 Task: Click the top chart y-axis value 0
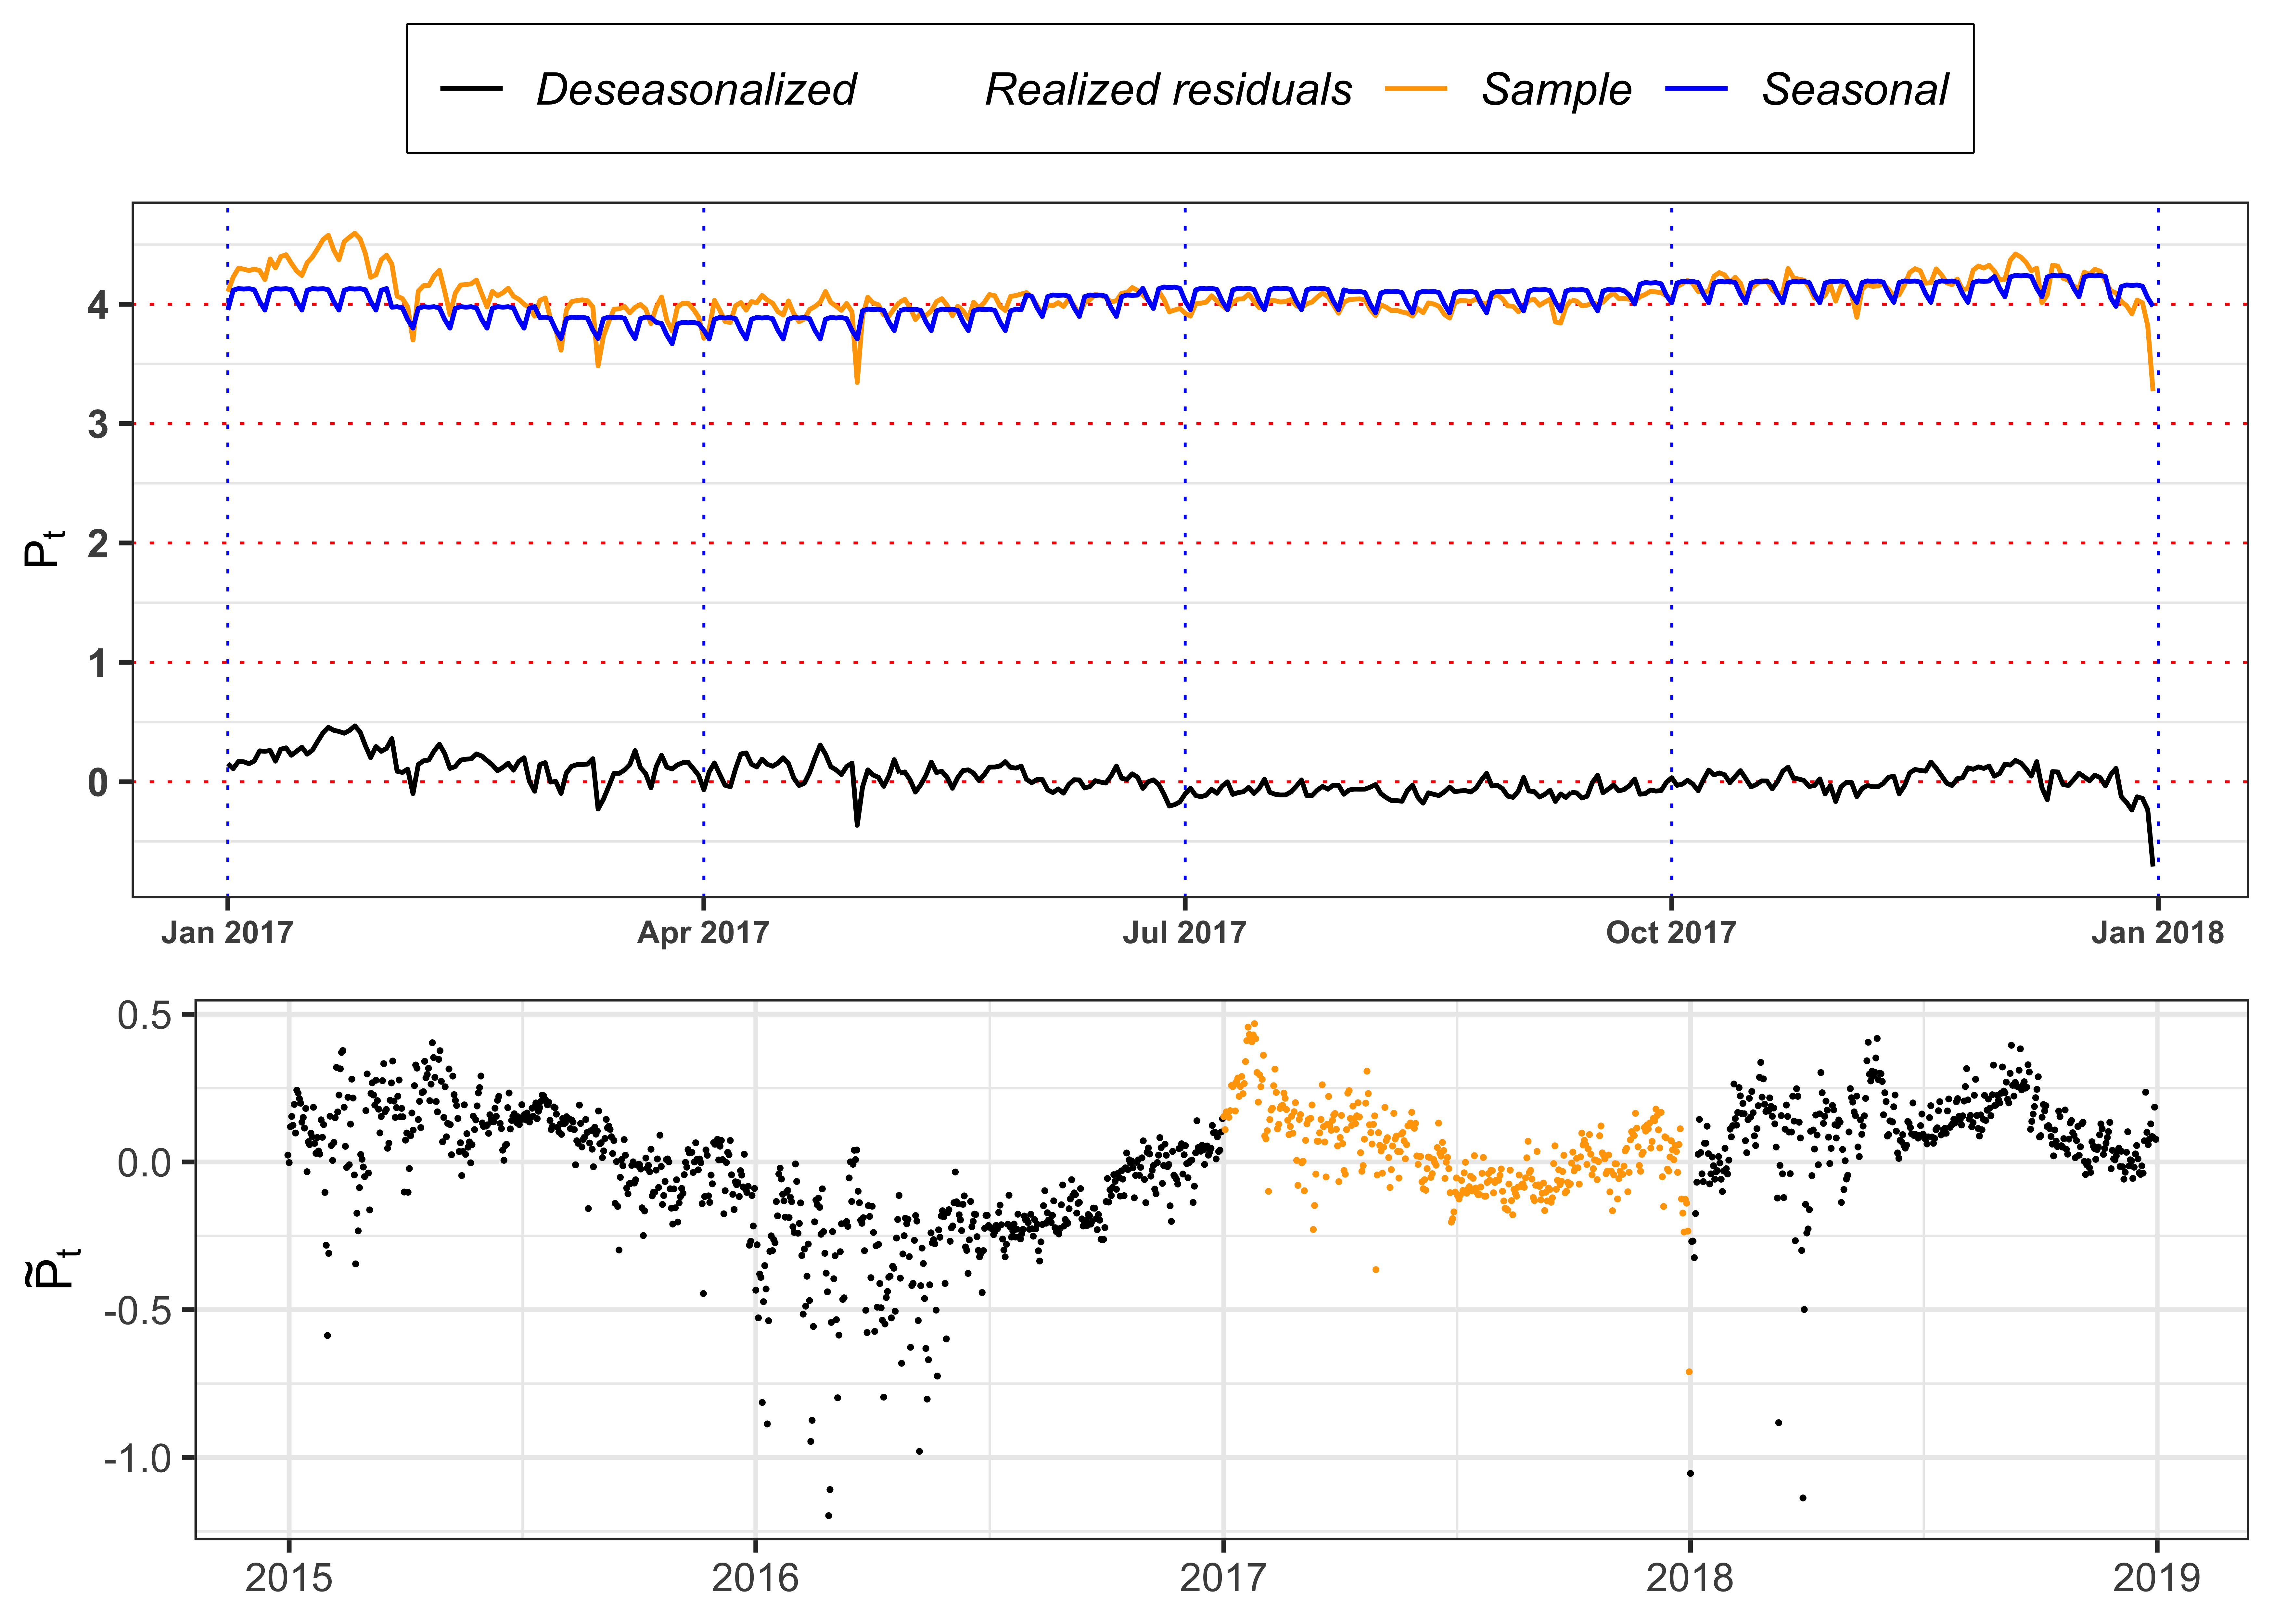[x=98, y=782]
